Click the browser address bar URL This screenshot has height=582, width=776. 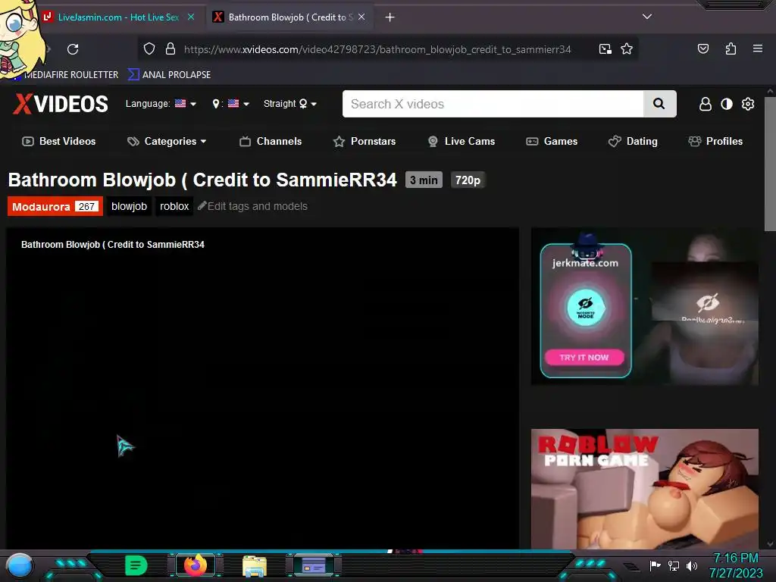pos(377,49)
